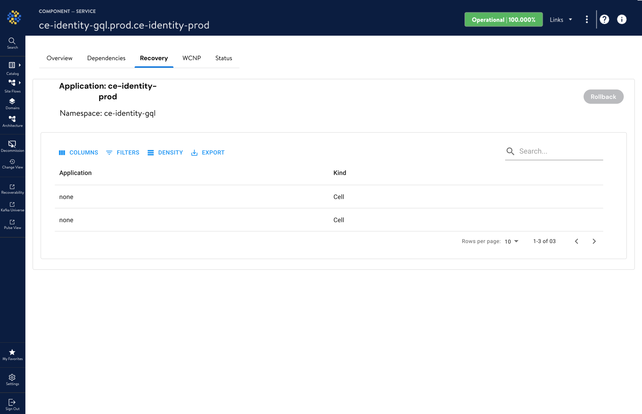Click the Rollback button

pyautogui.click(x=603, y=96)
